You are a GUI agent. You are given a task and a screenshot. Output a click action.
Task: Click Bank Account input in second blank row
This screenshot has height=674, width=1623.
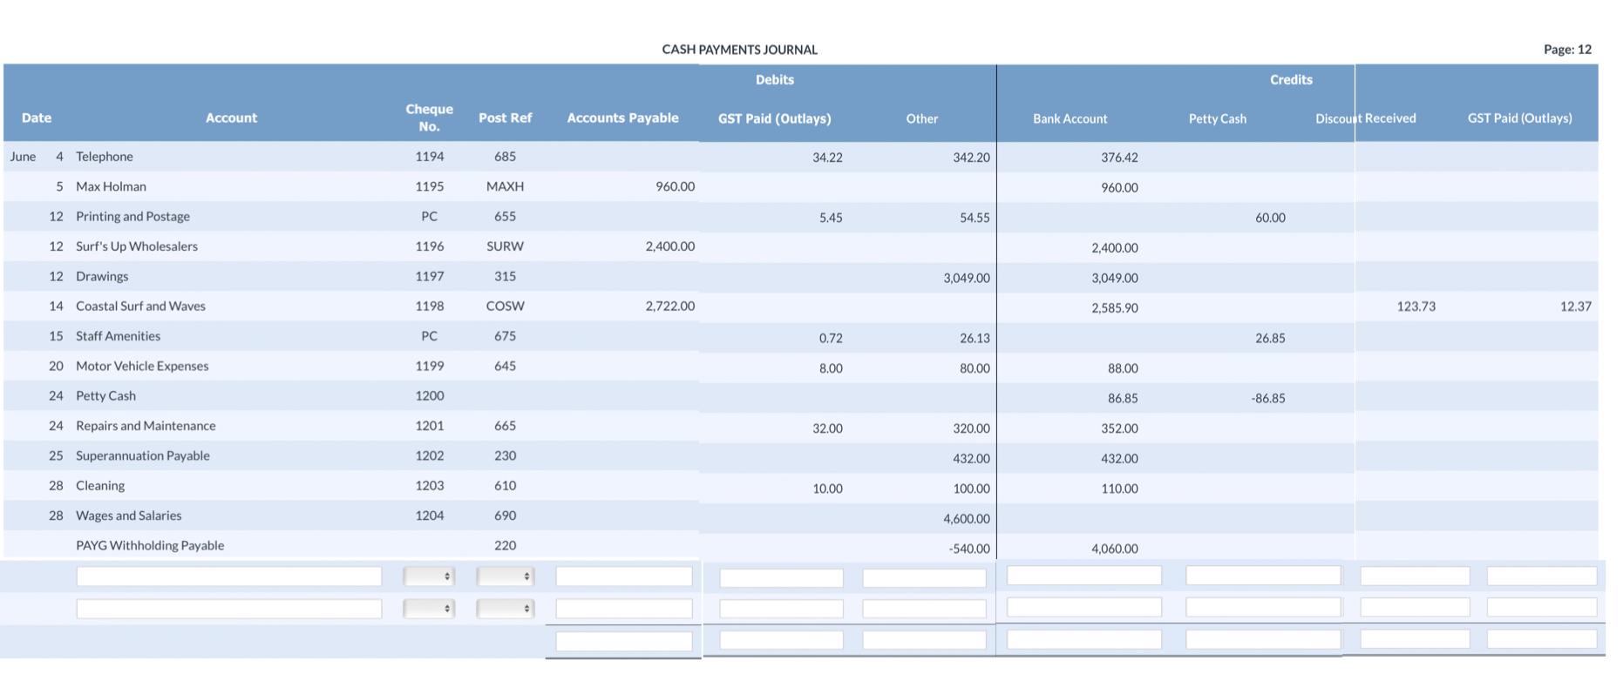click(1084, 607)
